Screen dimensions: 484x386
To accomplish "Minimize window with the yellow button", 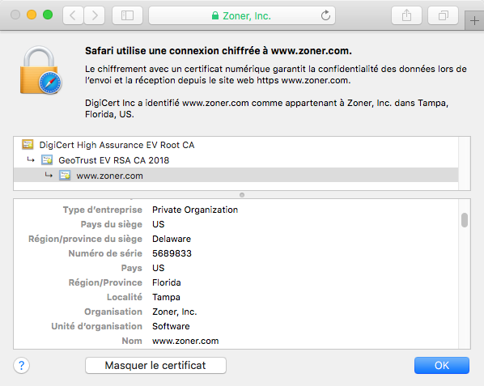I will pyautogui.click(x=32, y=15).
